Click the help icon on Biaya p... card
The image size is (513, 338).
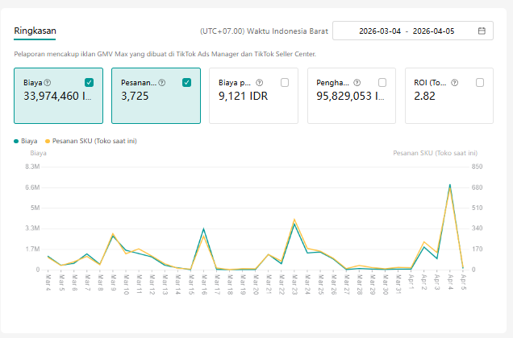(259, 83)
